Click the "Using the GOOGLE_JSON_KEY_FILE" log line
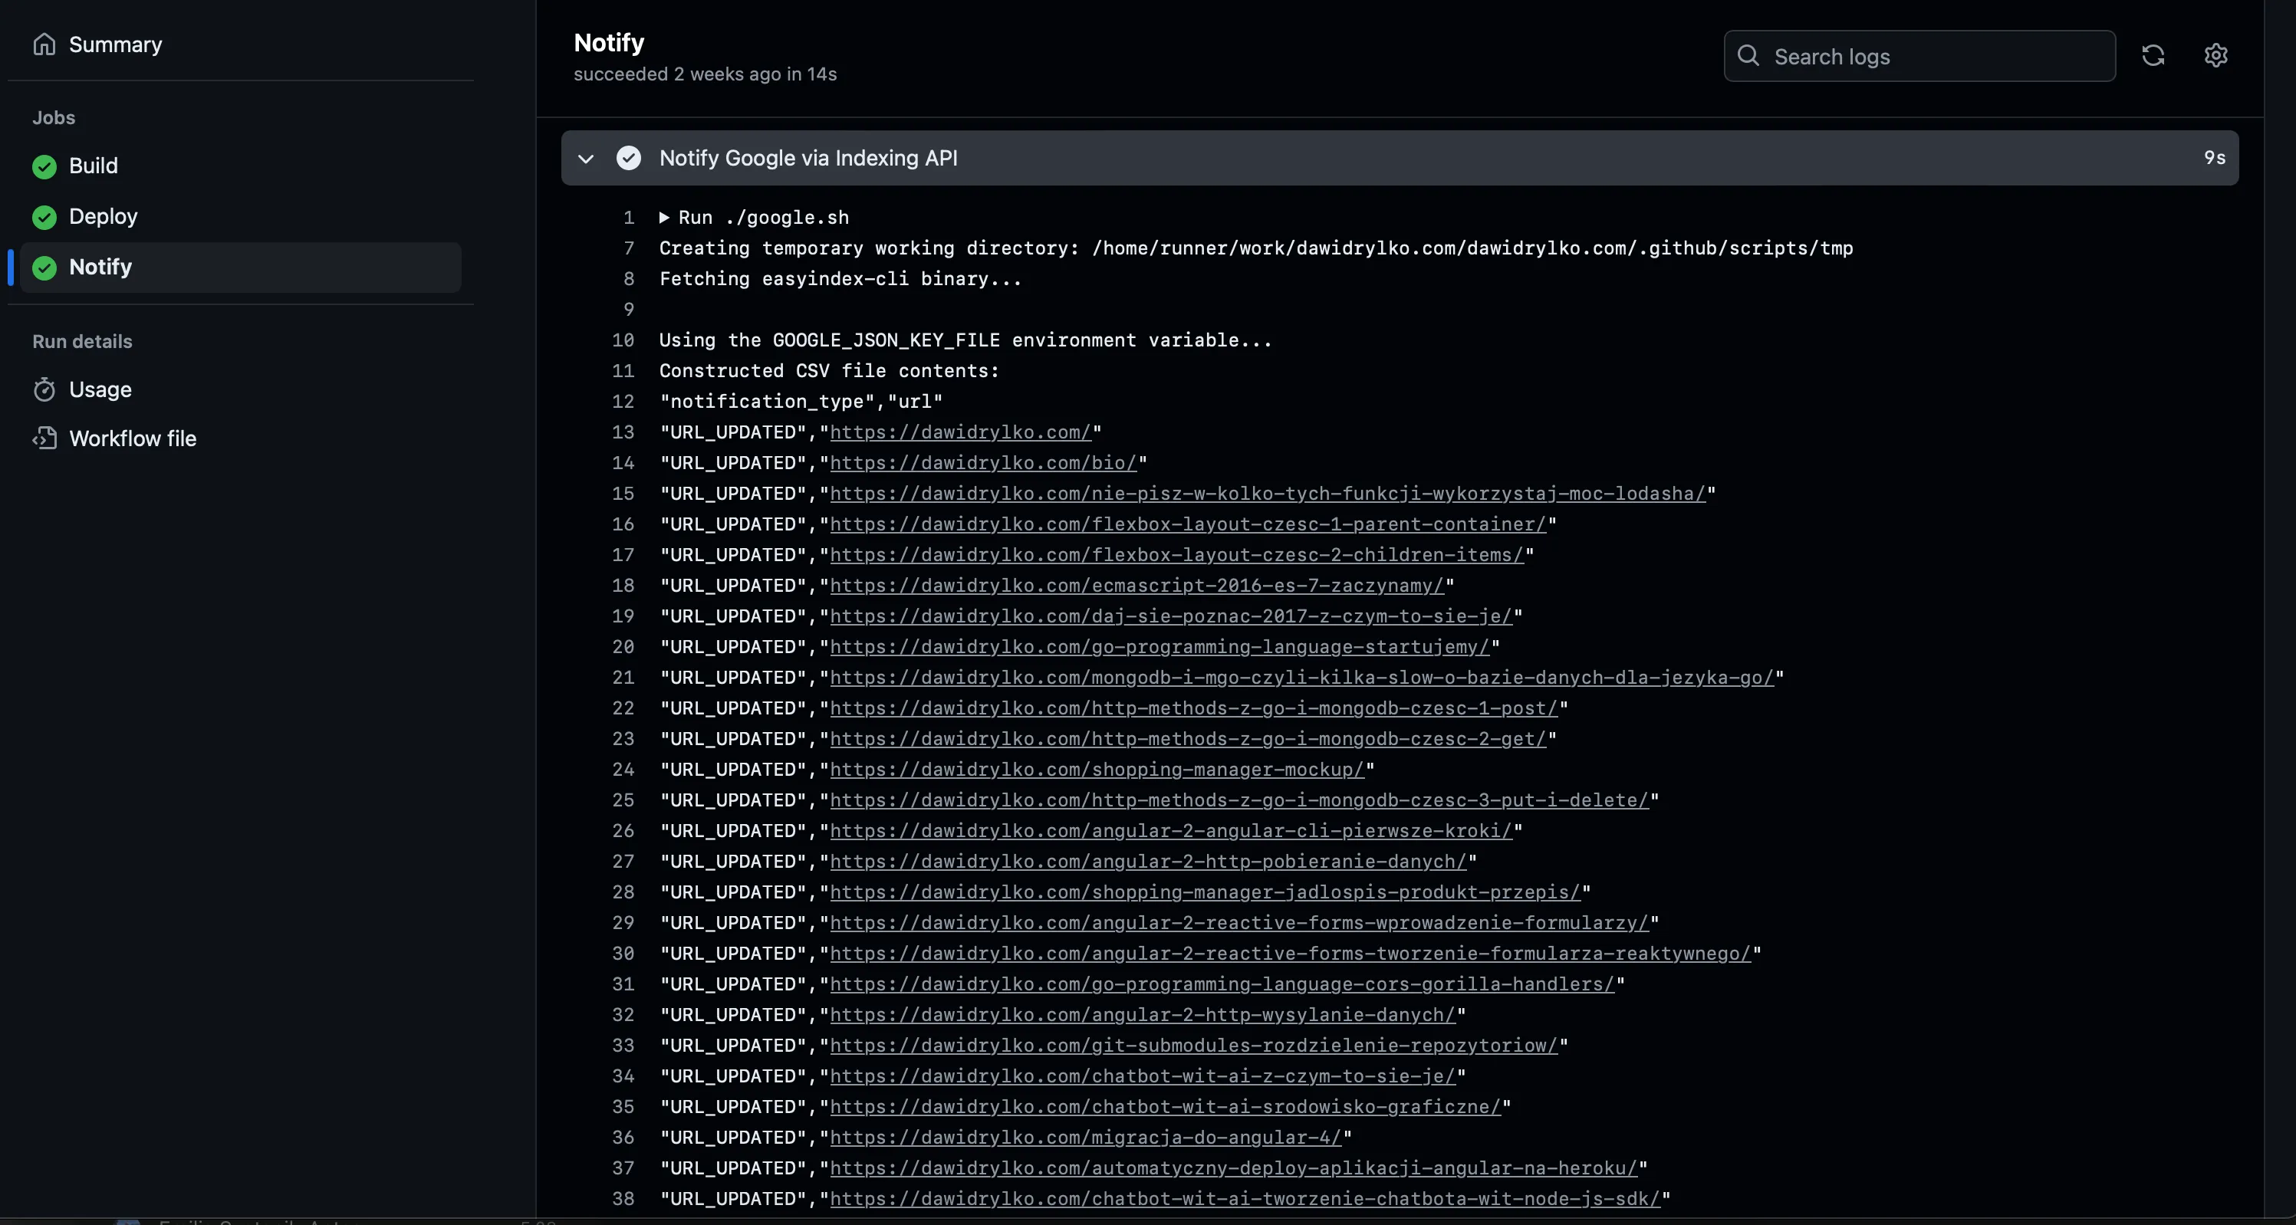 point(966,340)
